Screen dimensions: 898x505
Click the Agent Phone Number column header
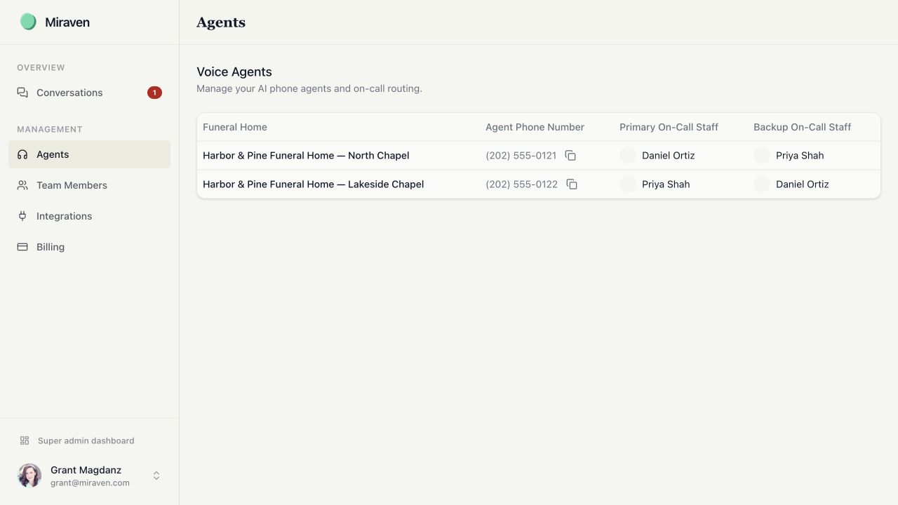pyautogui.click(x=535, y=127)
